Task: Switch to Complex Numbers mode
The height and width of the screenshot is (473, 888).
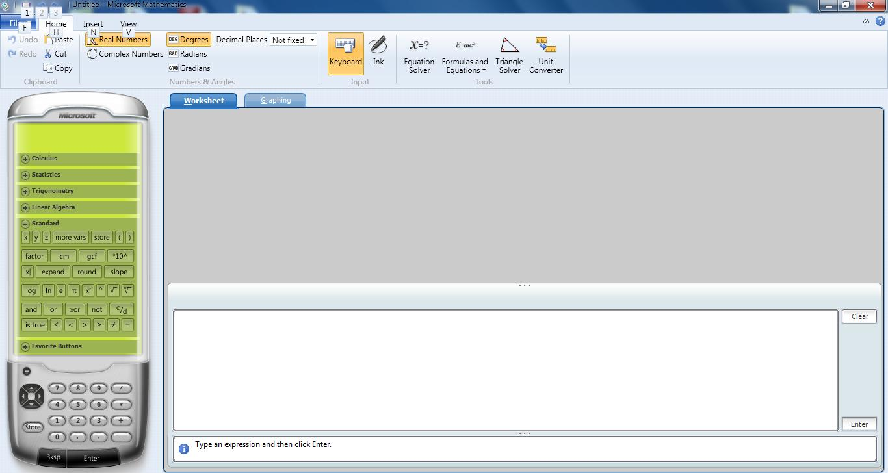Action: click(x=125, y=54)
